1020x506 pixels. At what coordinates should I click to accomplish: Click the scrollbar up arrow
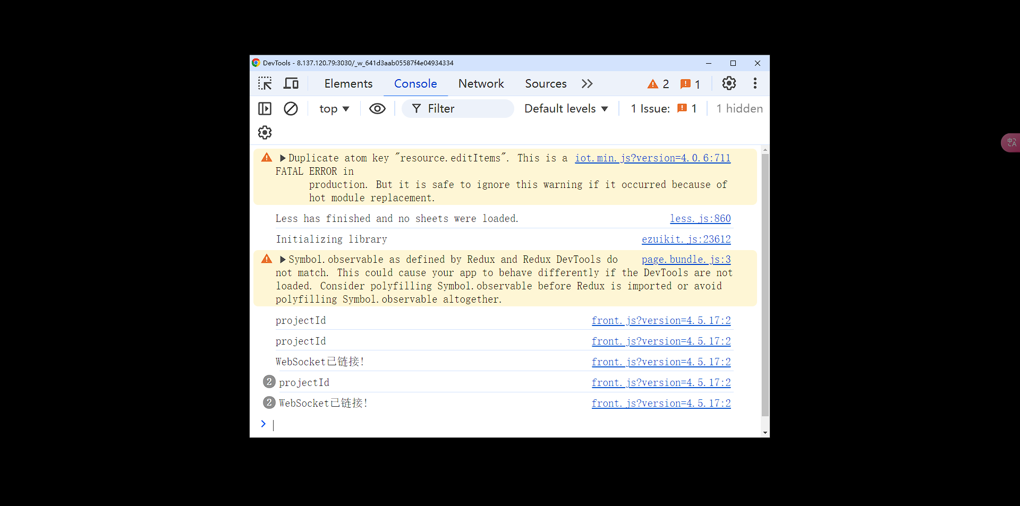(x=765, y=150)
